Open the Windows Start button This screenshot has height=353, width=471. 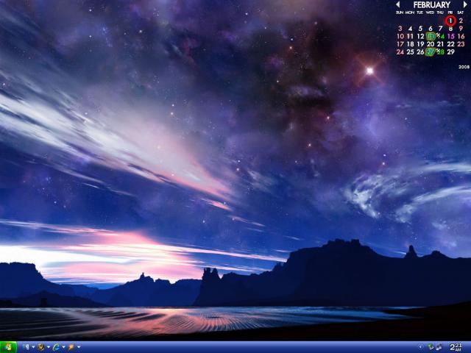[8, 347]
